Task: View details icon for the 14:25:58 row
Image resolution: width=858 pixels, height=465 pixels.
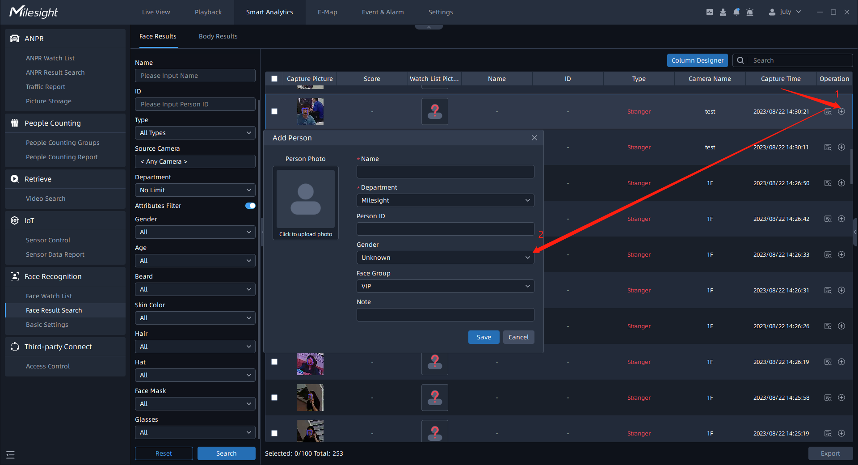Action: click(828, 397)
